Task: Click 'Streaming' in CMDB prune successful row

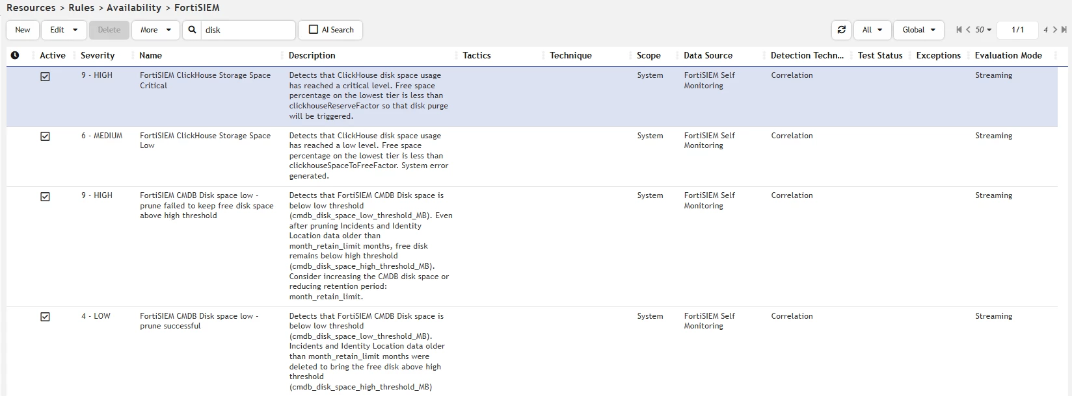Action: click(993, 316)
